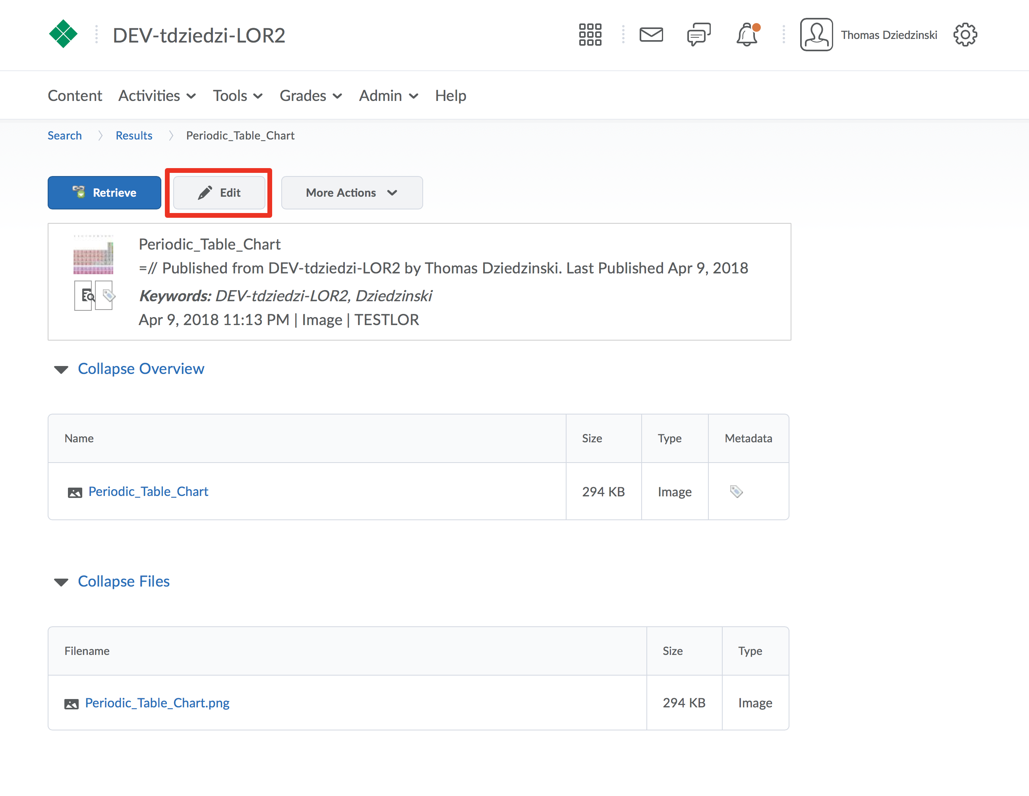Collapse the Overview section triangle
Viewport: 1029px width, 796px height.
(61, 370)
